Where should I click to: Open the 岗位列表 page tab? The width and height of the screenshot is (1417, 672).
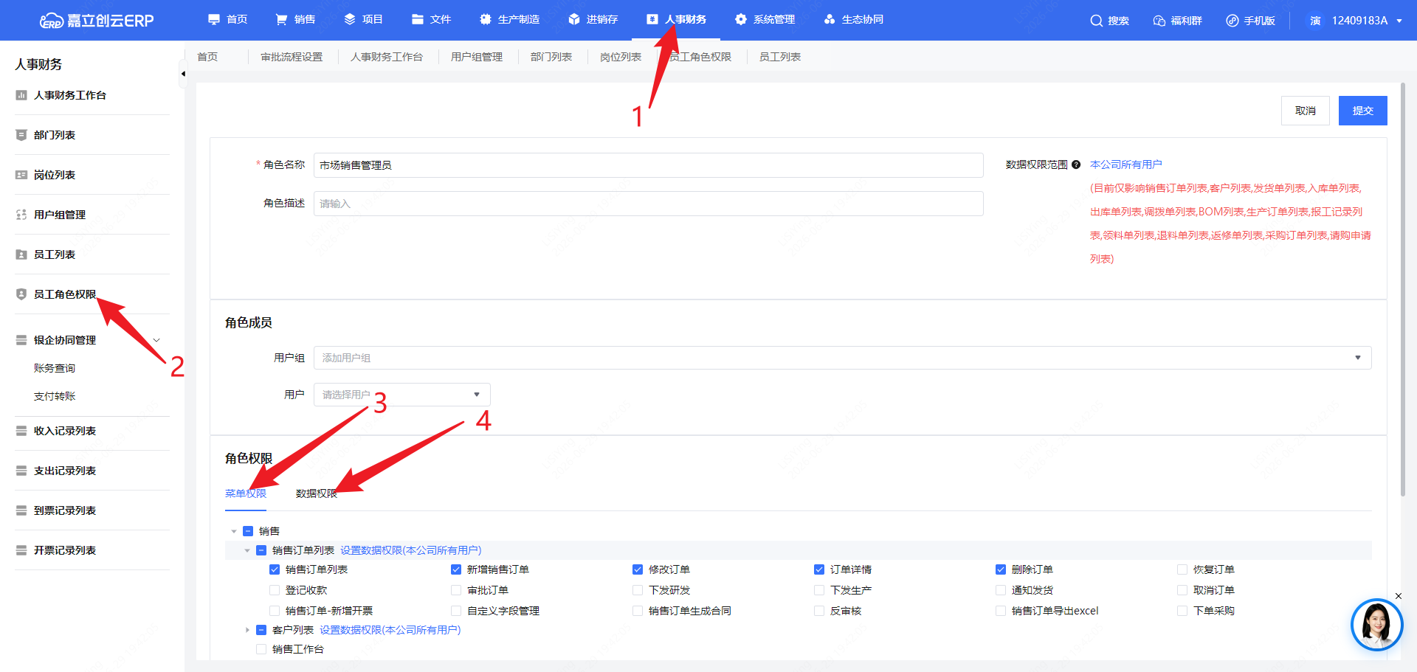pyautogui.click(x=621, y=57)
